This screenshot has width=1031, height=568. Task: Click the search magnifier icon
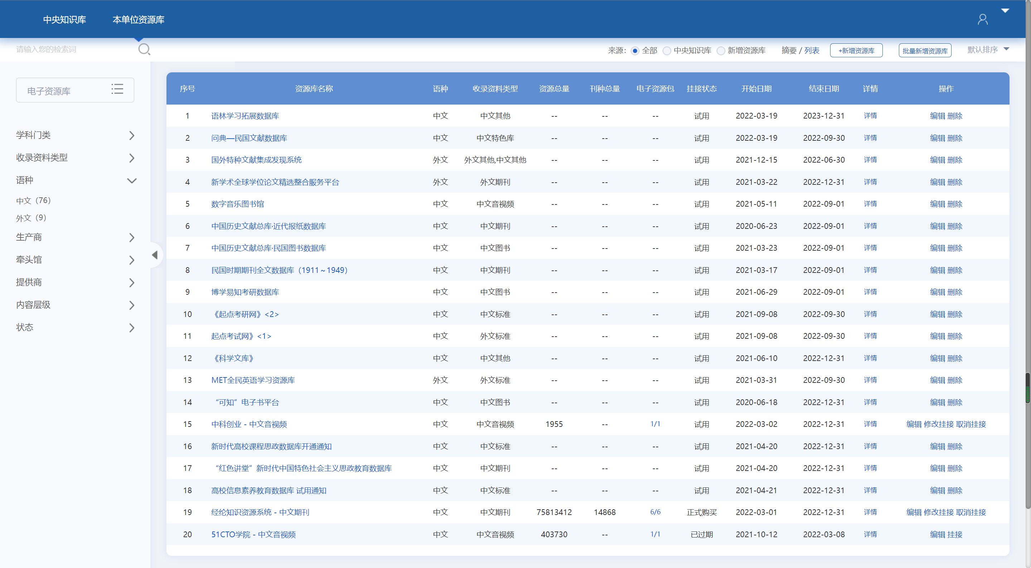[x=144, y=49]
